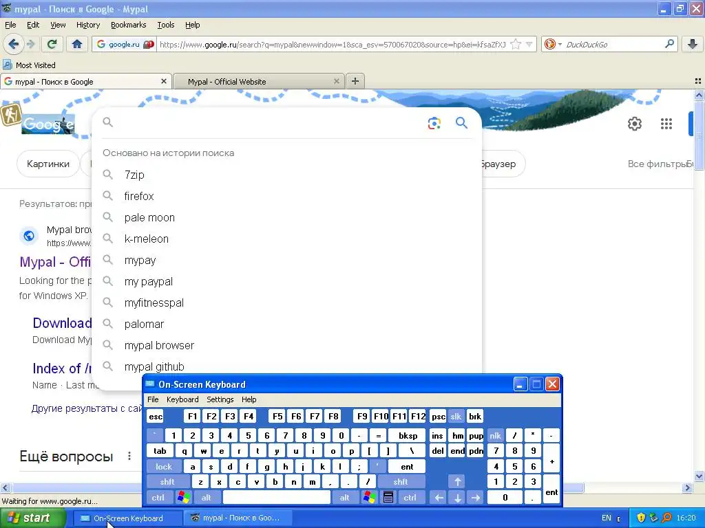Open a new tab with the plus button
The height and width of the screenshot is (528, 705).
pos(355,81)
